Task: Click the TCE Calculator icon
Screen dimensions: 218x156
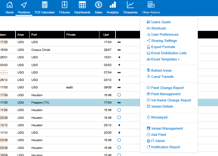Action: tap(44, 5)
